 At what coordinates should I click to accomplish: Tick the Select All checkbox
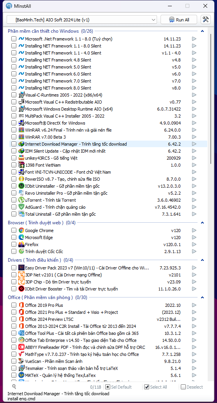point(146,387)
